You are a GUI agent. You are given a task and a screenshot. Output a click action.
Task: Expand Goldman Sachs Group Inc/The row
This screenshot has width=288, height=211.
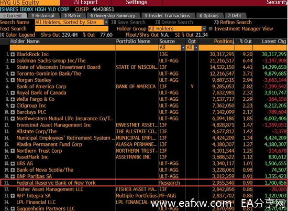(13, 61)
